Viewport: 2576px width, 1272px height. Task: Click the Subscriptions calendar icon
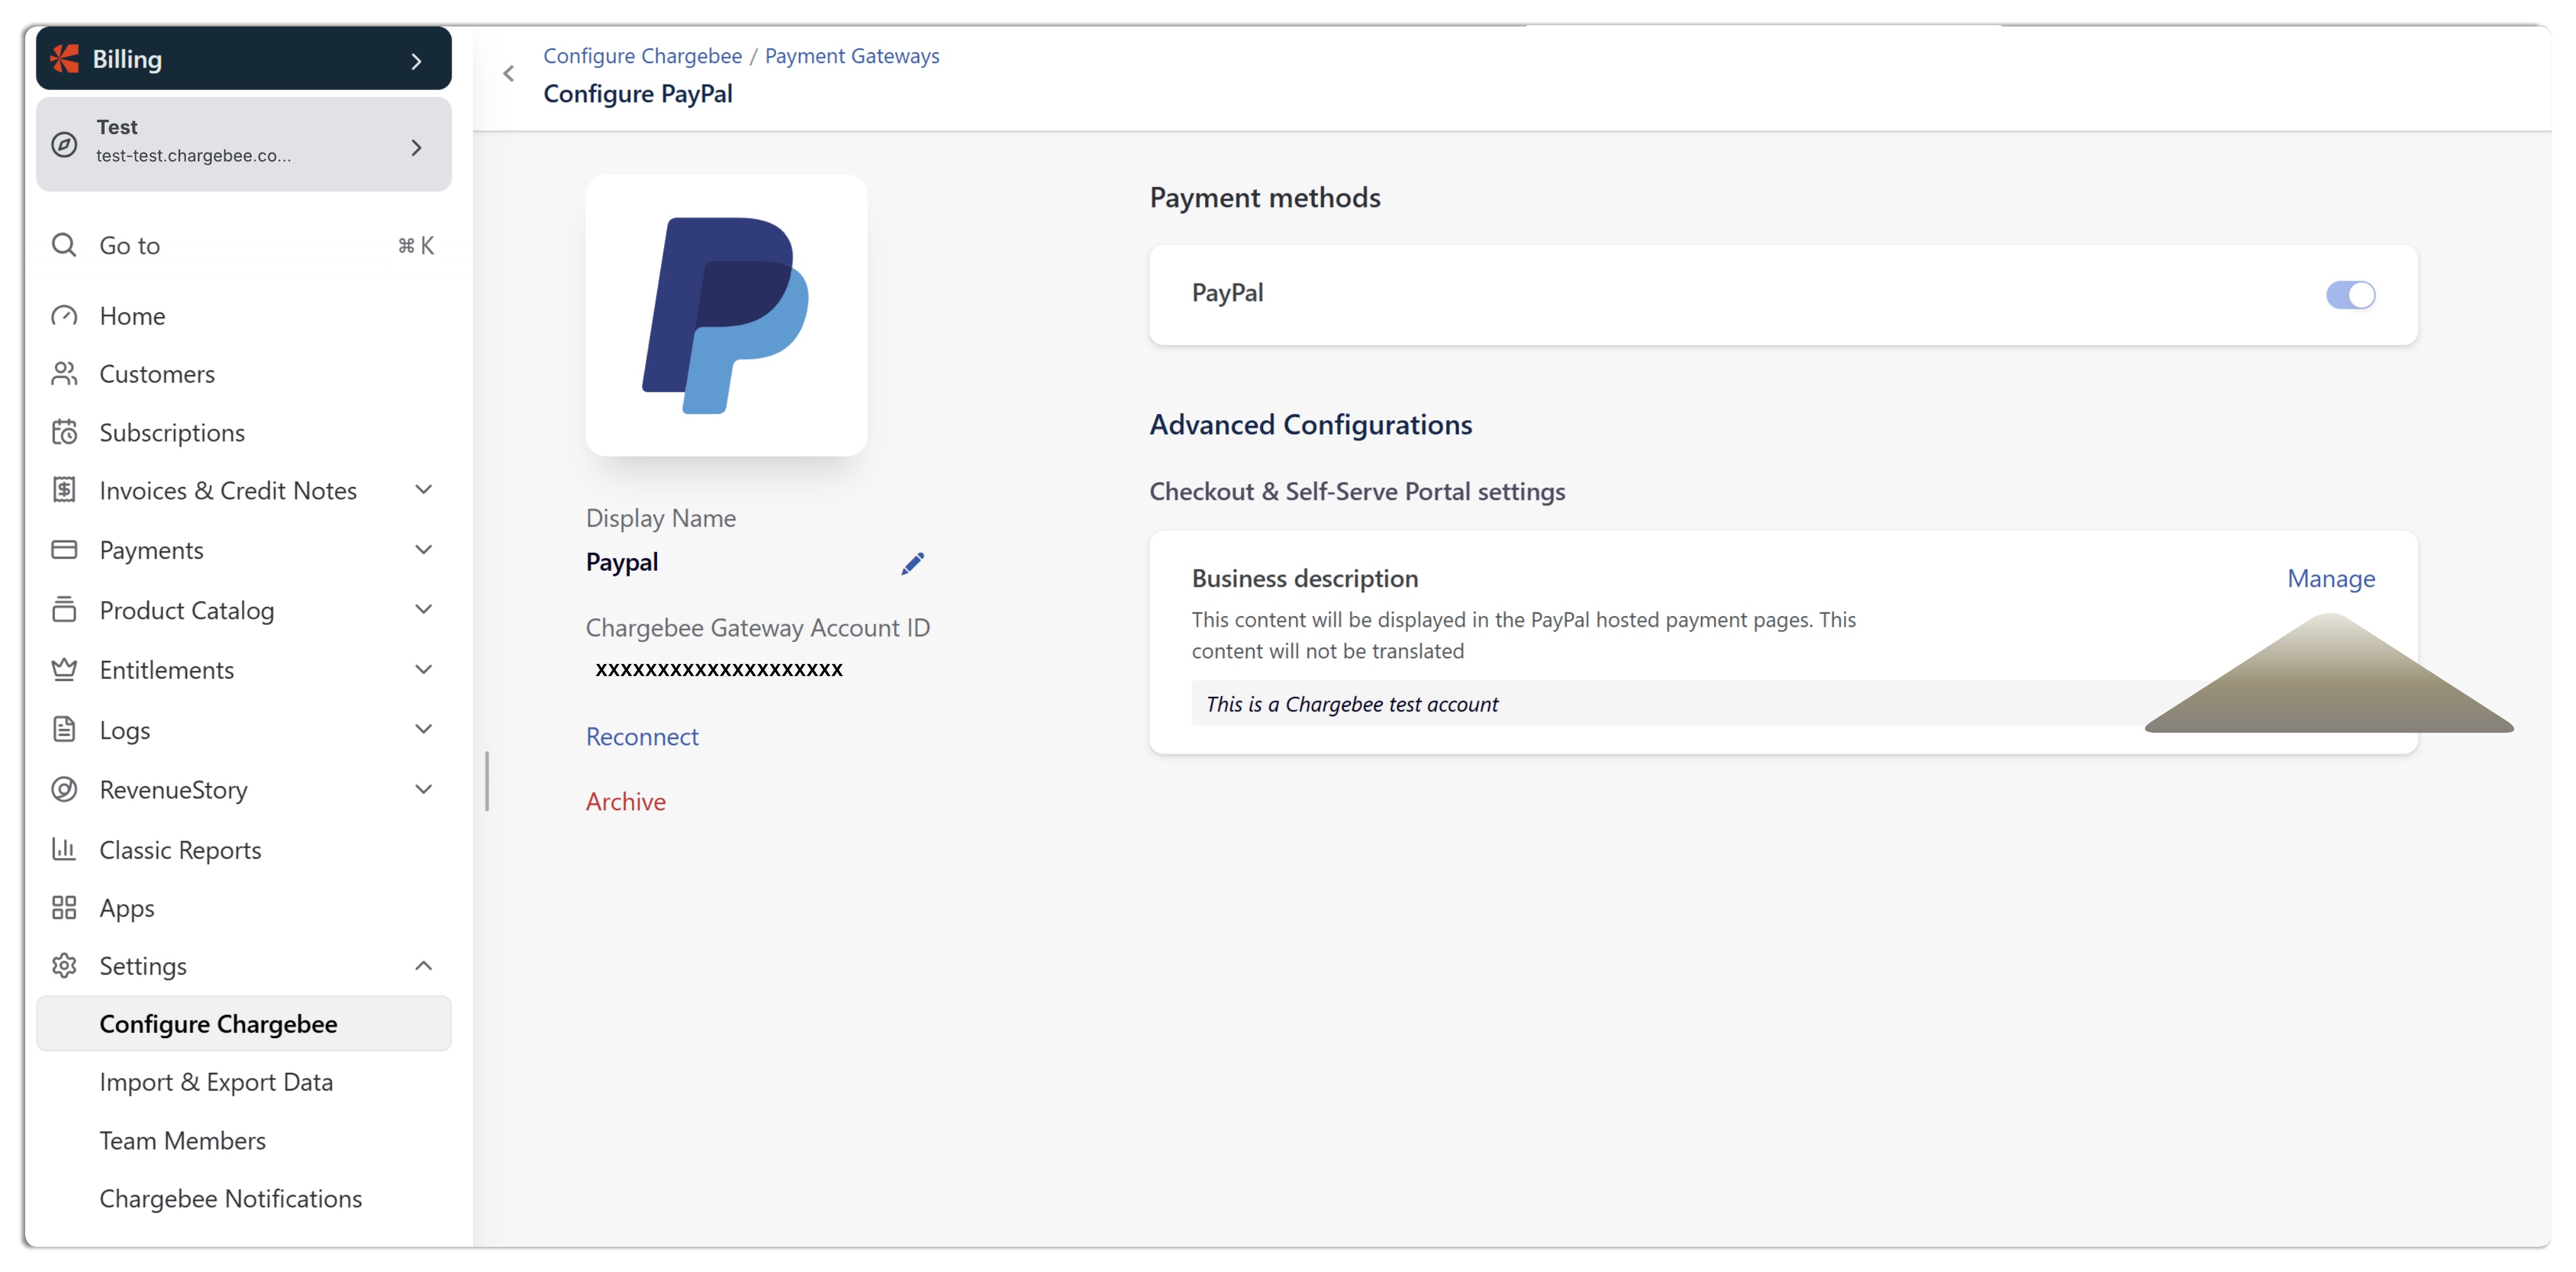click(x=64, y=432)
